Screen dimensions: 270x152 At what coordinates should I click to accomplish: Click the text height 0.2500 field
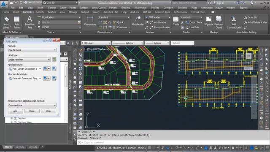click(x=61, y=27)
